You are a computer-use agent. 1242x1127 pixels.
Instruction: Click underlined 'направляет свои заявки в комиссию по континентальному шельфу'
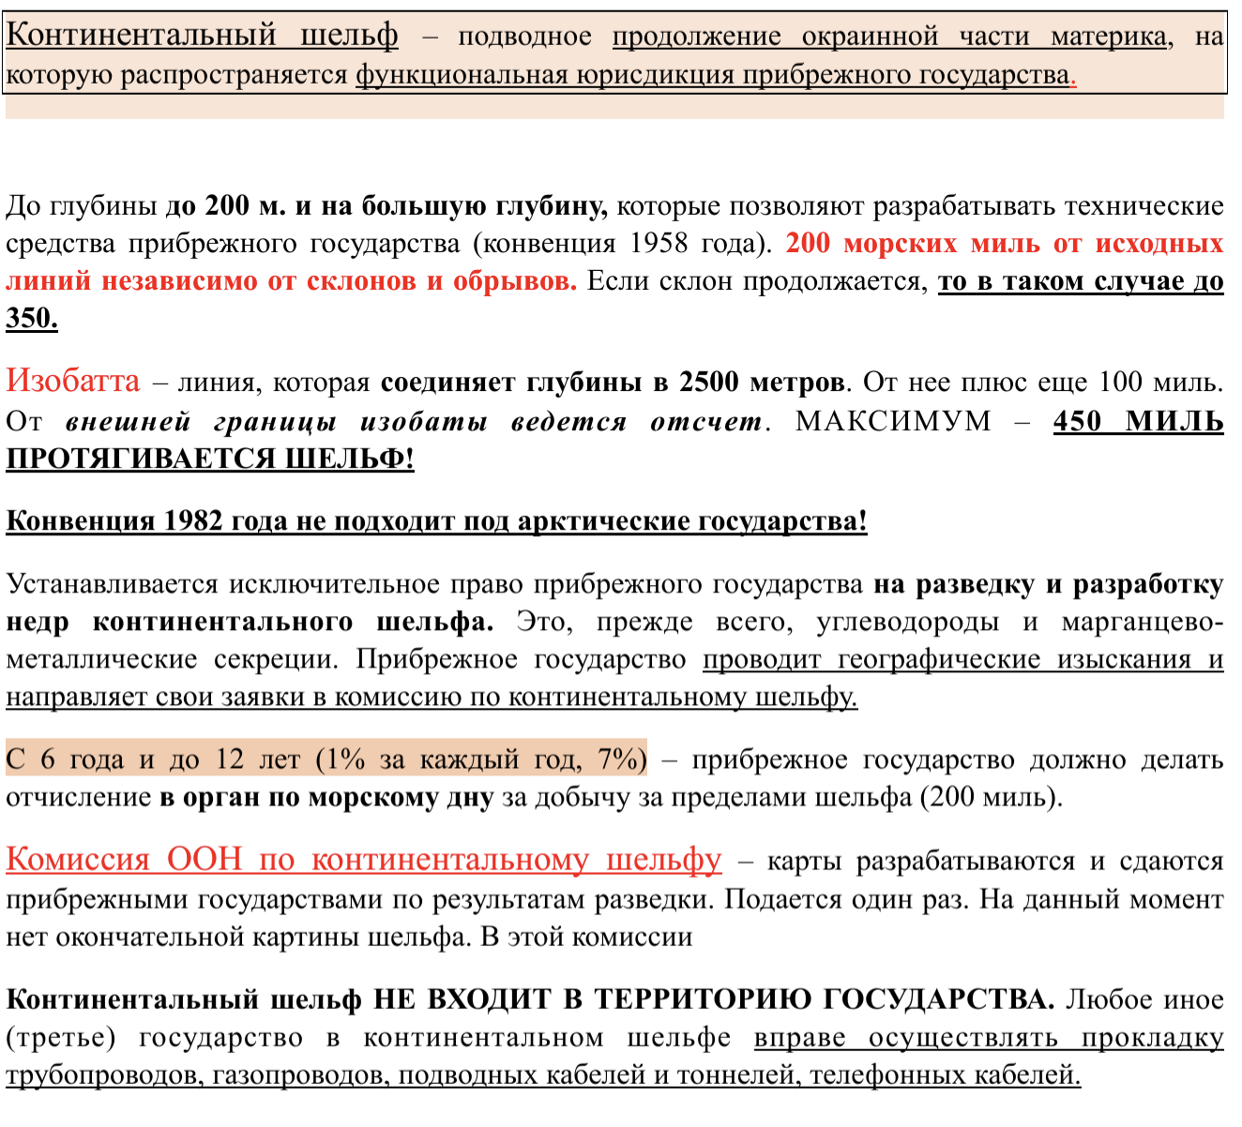click(430, 697)
